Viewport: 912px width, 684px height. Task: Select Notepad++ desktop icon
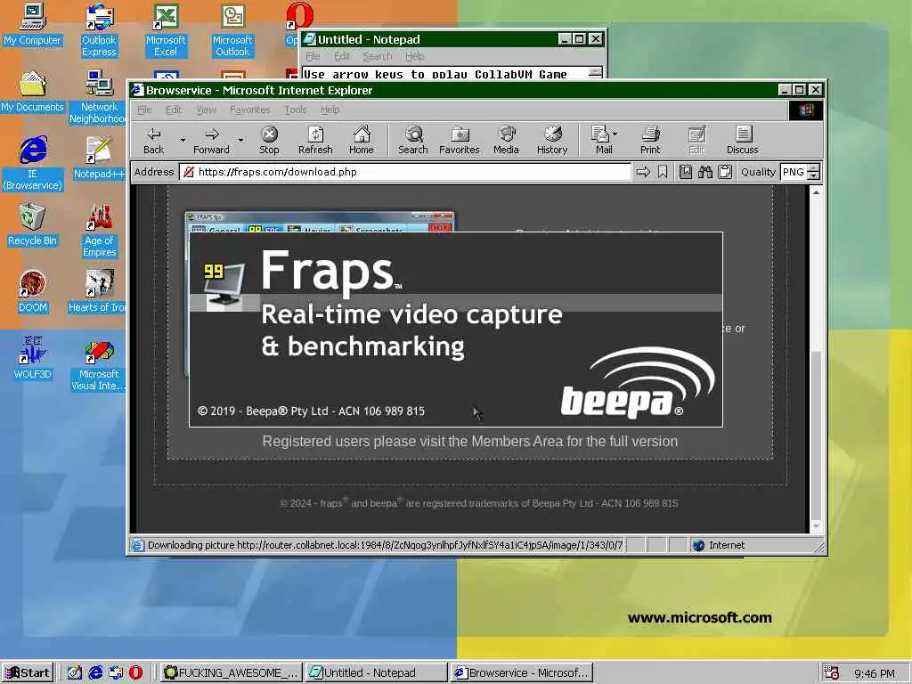[99, 159]
